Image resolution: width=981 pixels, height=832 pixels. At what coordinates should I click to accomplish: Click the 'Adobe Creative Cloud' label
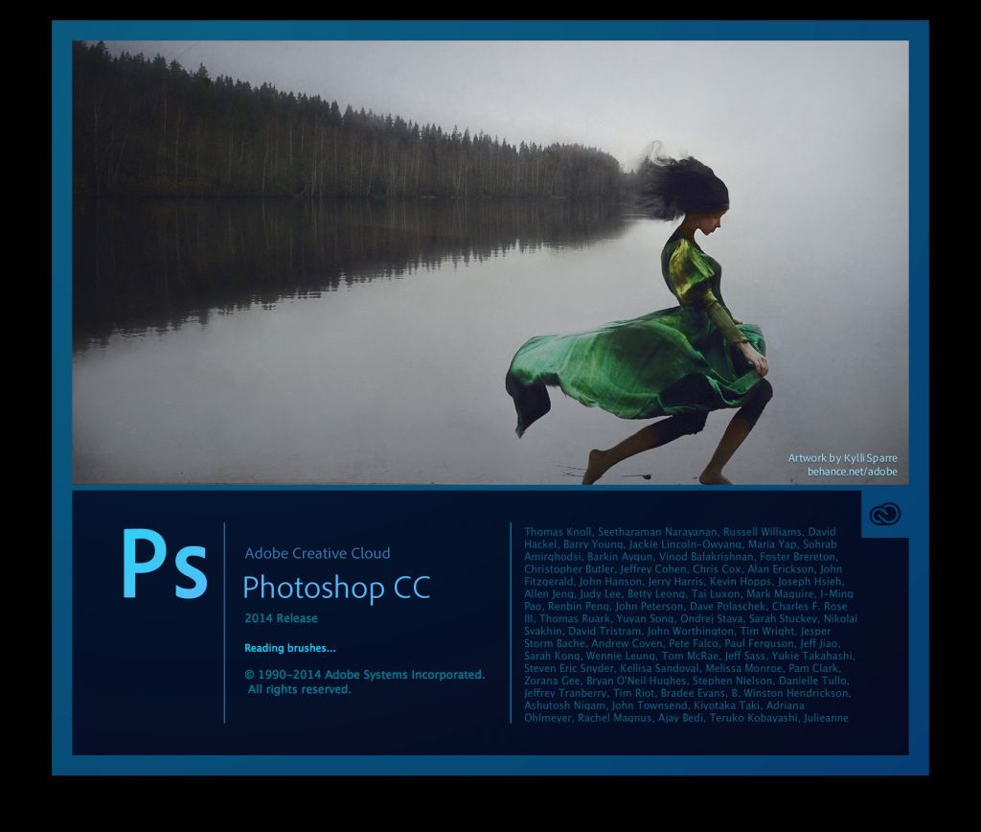319,554
